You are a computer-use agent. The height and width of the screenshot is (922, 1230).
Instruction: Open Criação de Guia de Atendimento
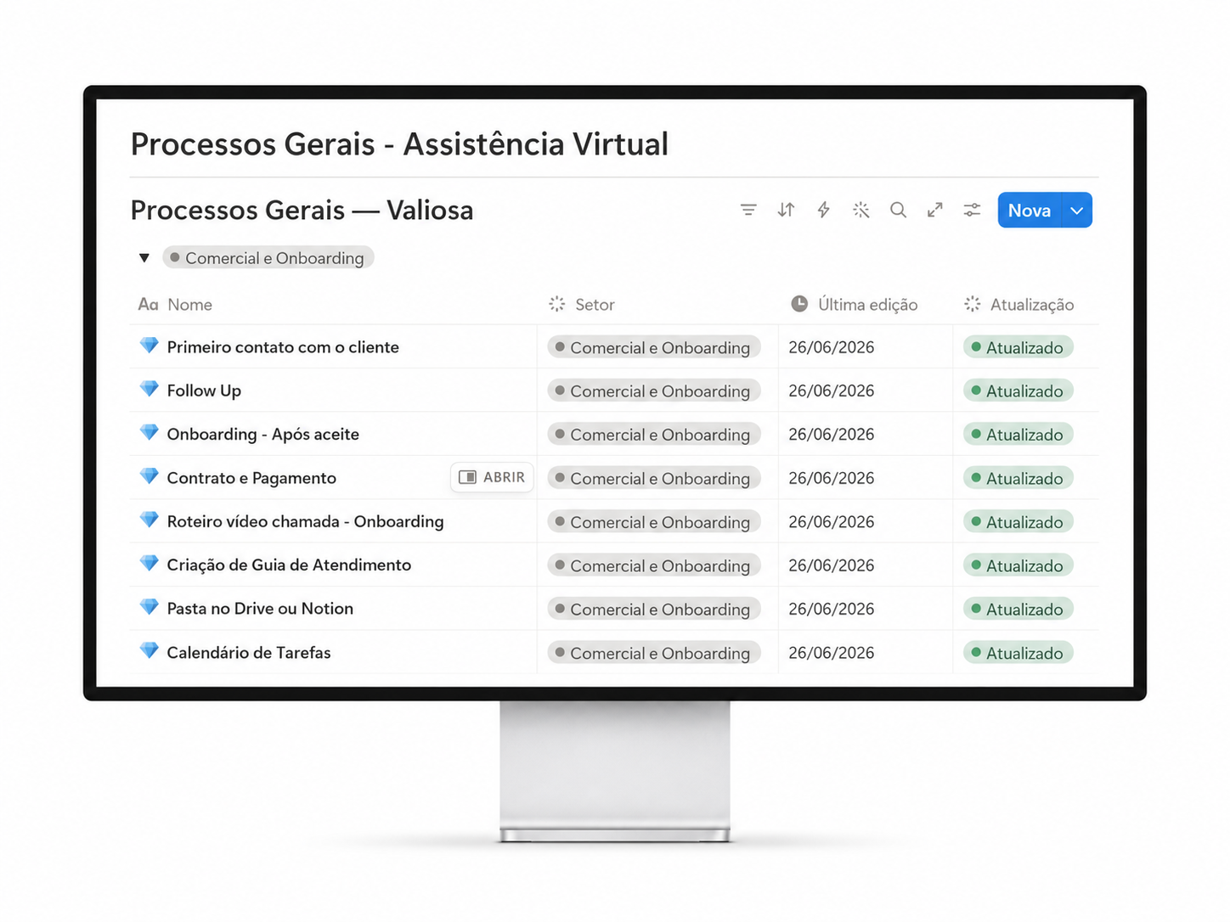point(289,565)
